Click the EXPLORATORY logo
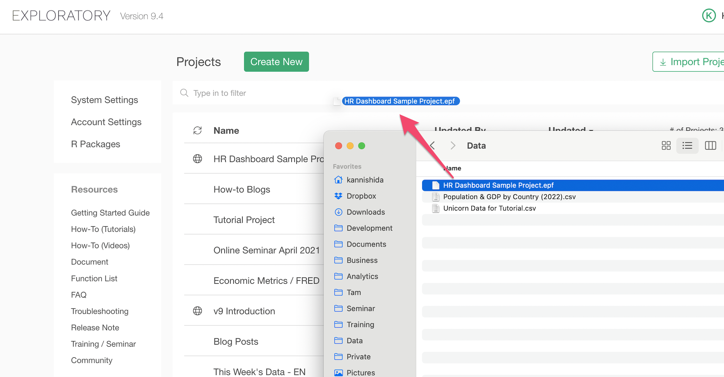The width and height of the screenshot is (724, 377). pyautogui.click(x=61, y=15)
